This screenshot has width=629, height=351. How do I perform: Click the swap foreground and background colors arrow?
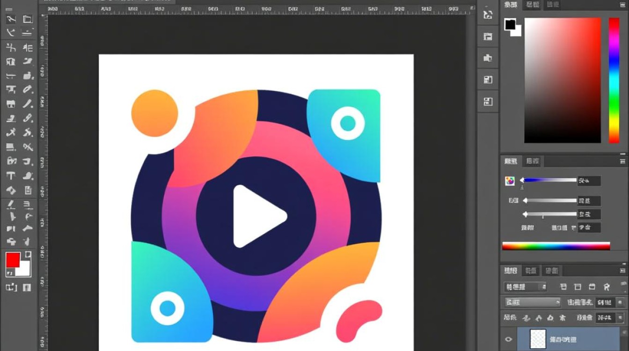(28, 255)
